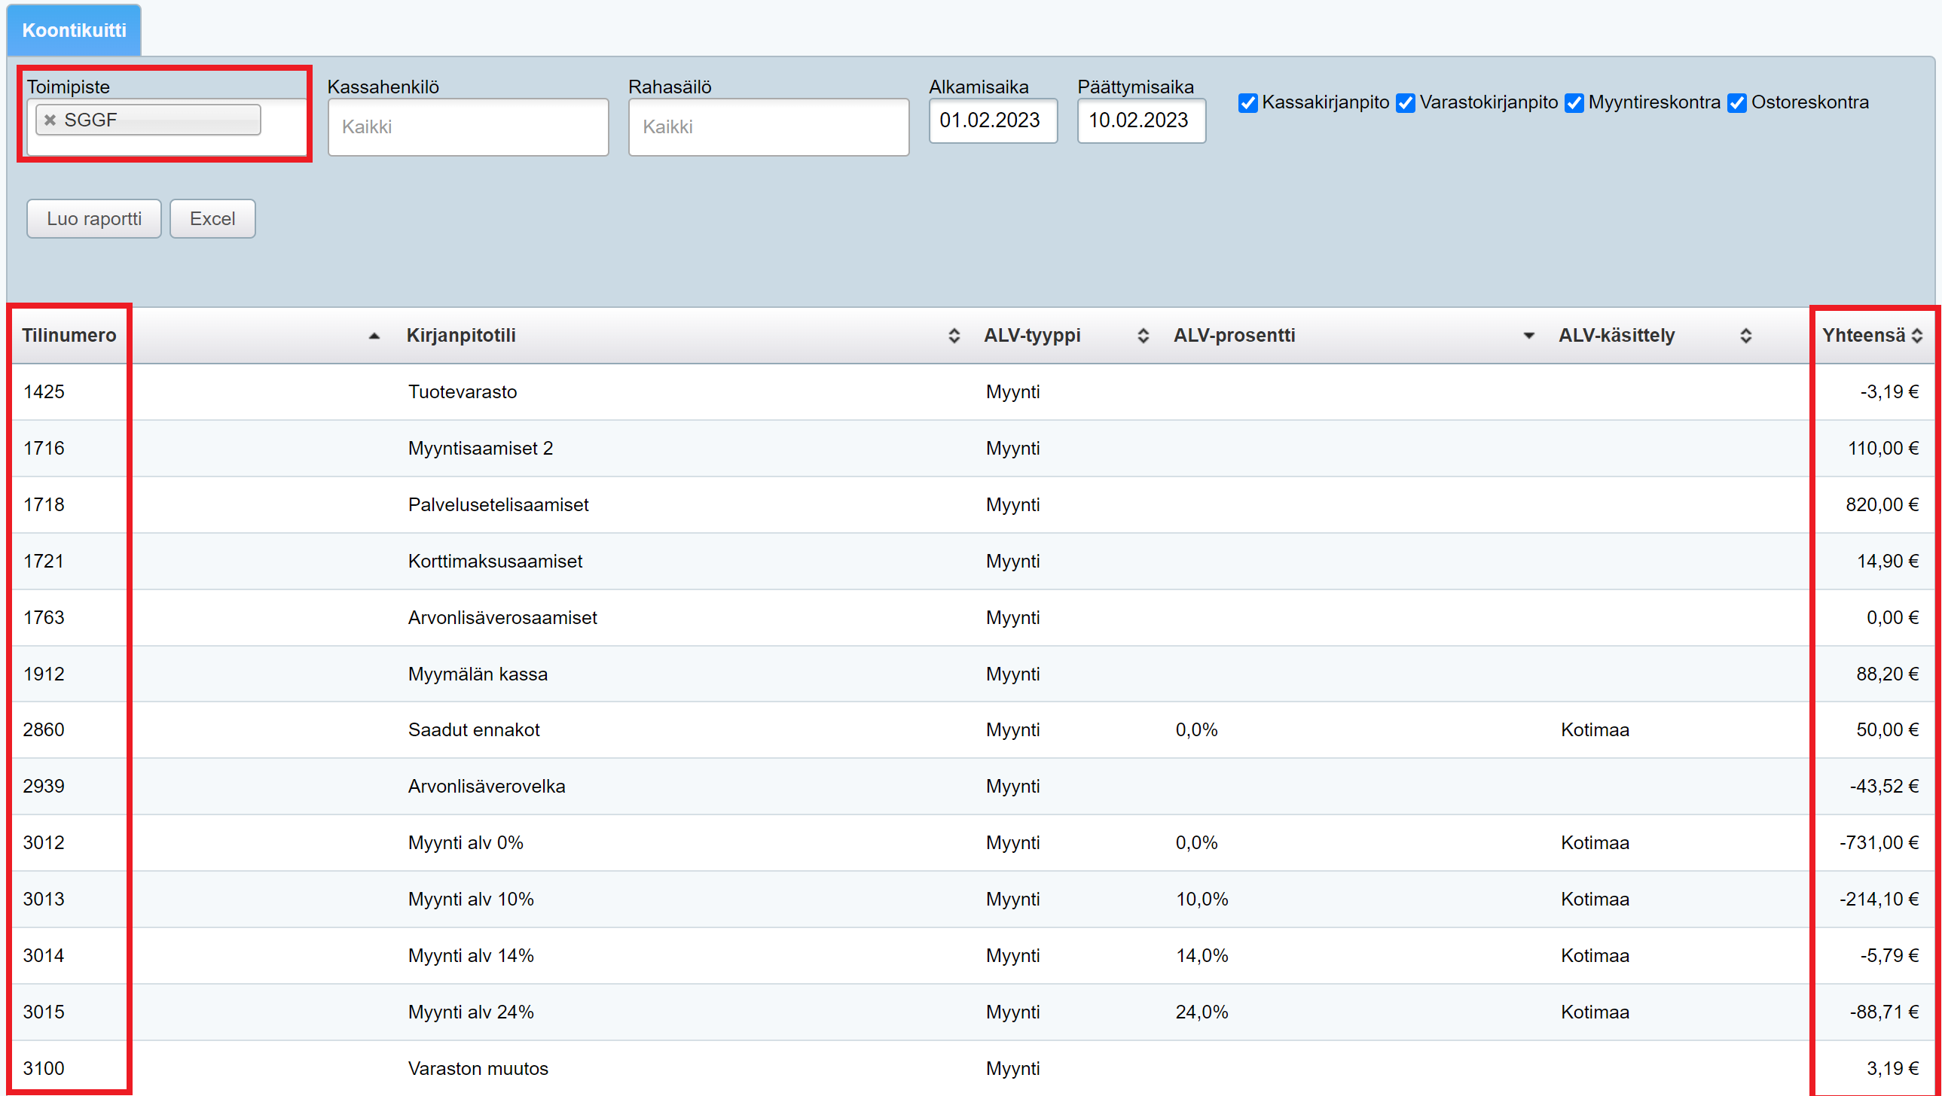Click the Kirjanpitotili sort arrows icon

(954, 336)
